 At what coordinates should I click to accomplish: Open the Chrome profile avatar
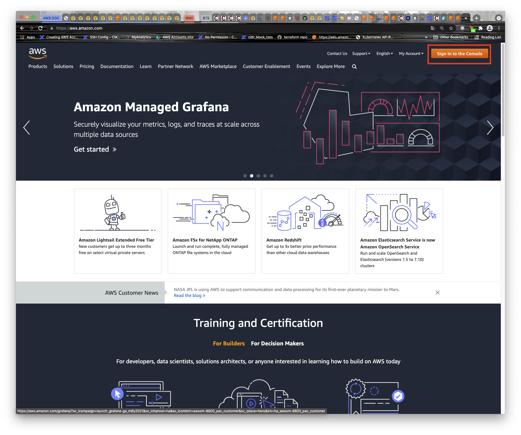(x=490, y=28)
